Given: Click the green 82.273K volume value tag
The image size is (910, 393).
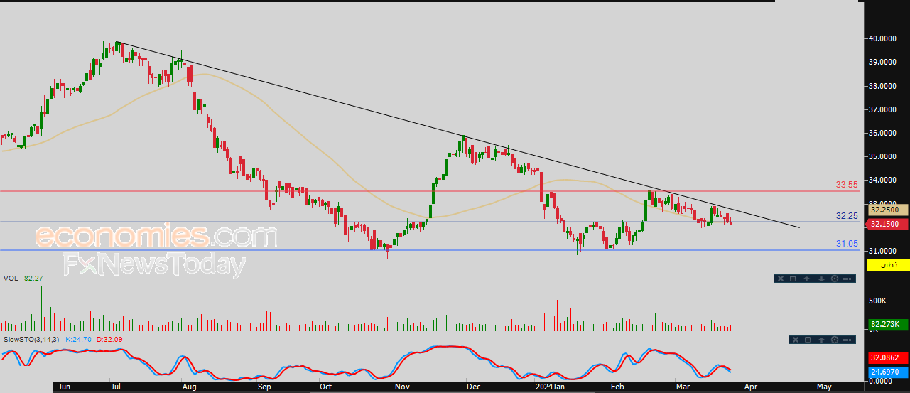Looking at the screenshot, I should (887, 324).
